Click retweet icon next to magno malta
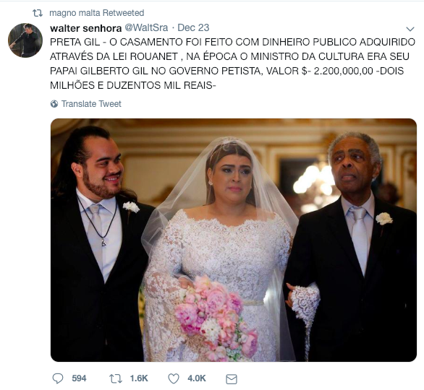 [x=38, y=13]
